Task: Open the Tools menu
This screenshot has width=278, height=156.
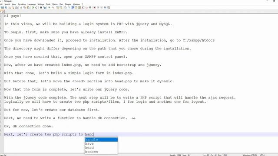Action: click(x=48, y=4)
